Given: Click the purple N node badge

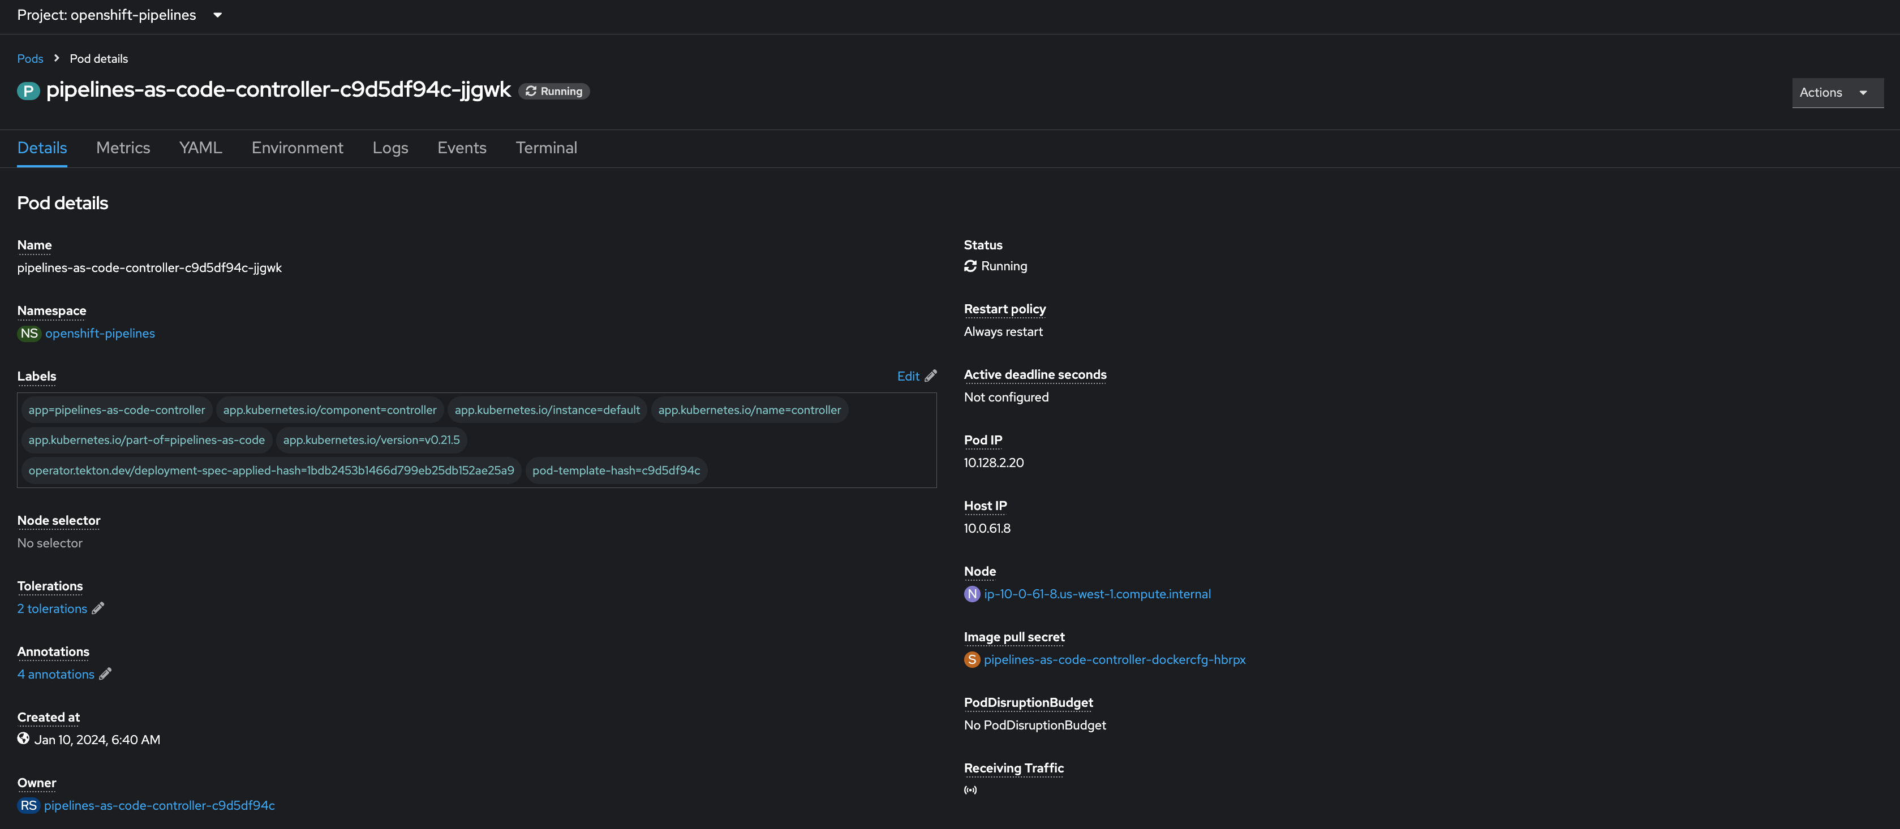Looking at the screenshot, I should tap(972, 594).
